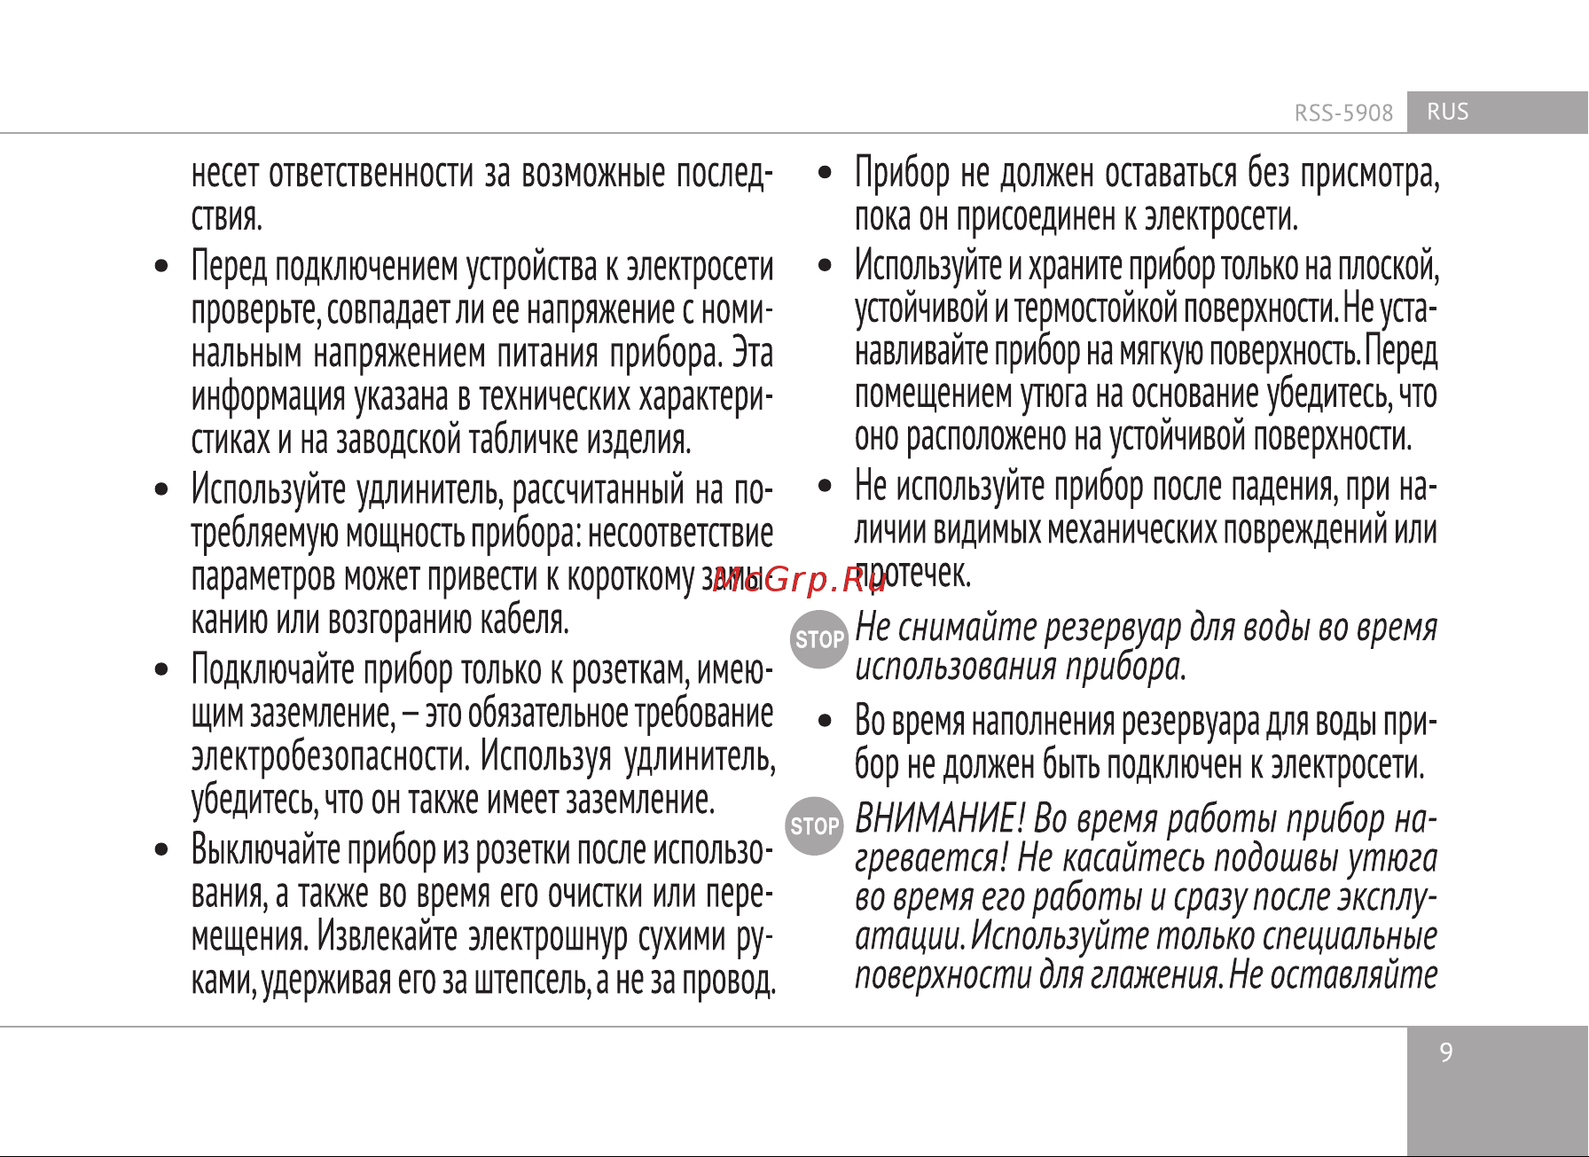Click the italic text 'Не снимайте резервуар для воды'
This screenshot has height=1157, width=1589.
point(1083,628)
